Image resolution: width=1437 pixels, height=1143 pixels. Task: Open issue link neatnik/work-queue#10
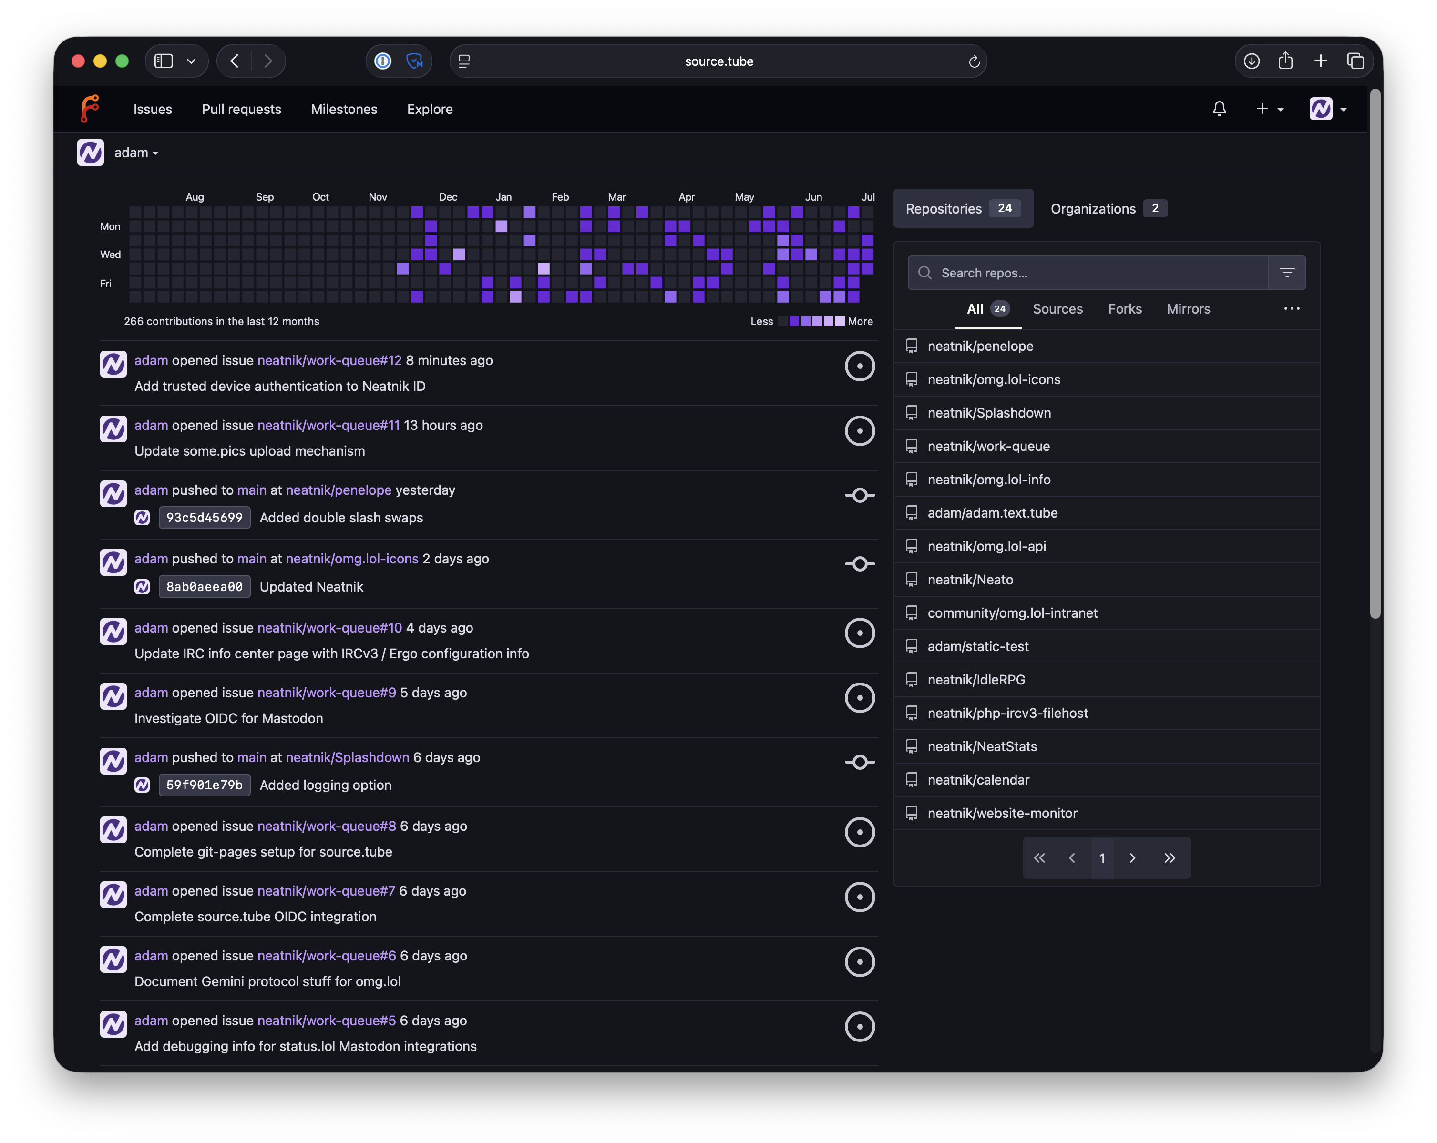[329, 628]
